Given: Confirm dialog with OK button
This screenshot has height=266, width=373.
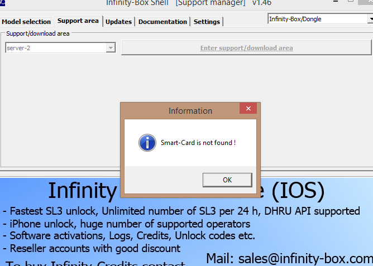Looking at the screenshot, I should [x=227, y=180].
